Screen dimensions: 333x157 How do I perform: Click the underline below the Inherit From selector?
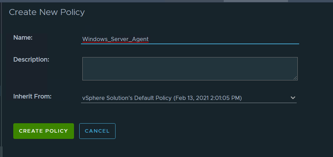tap(188, 103)
